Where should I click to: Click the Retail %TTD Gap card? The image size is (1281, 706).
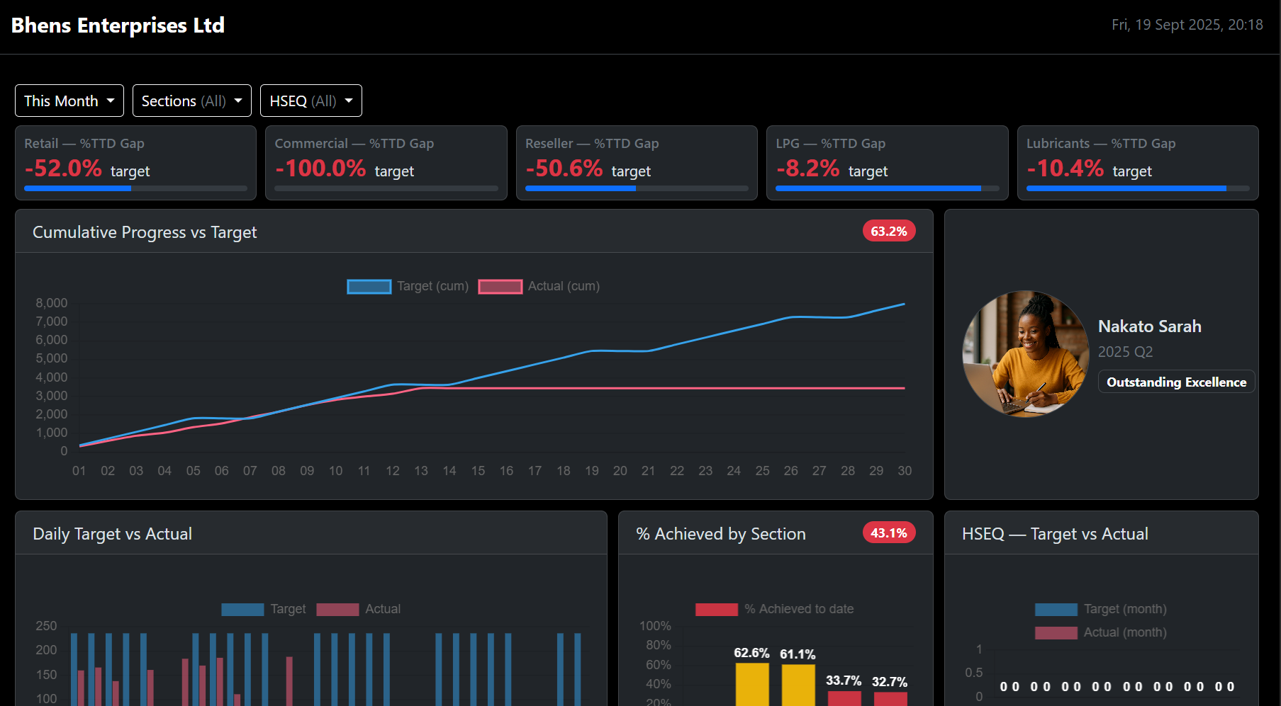[135, 162]
